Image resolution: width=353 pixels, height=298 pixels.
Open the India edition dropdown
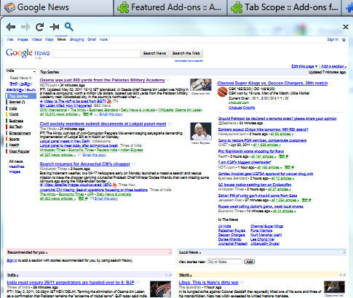(20, 71)
